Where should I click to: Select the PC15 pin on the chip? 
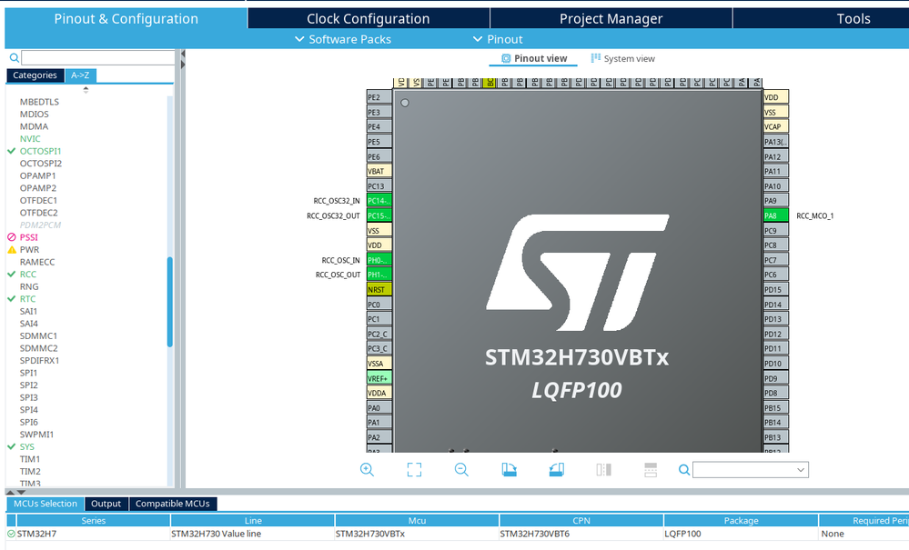[379, 215]
